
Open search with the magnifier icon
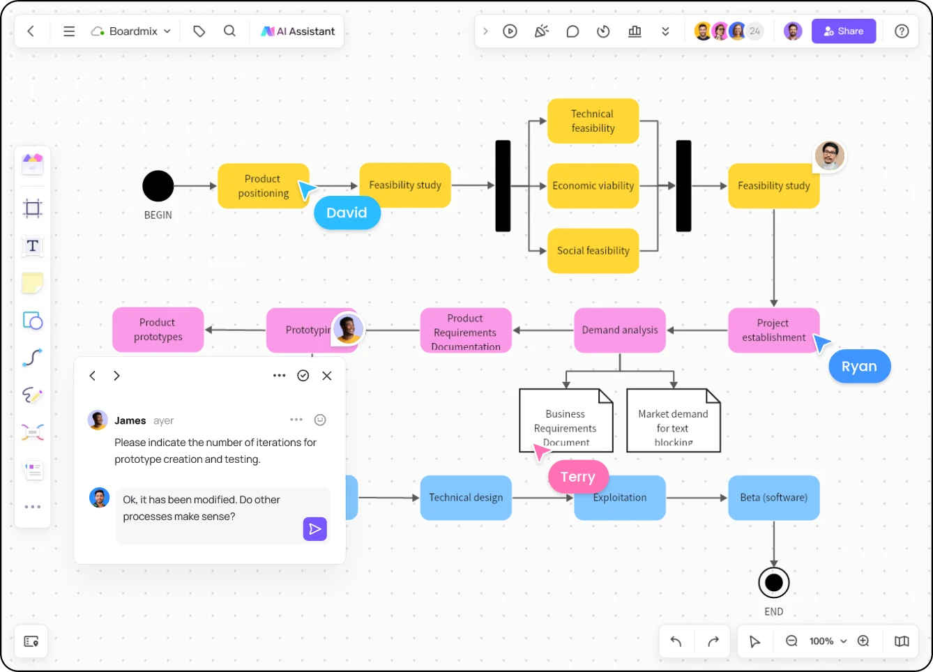click(x=229, y=31)
